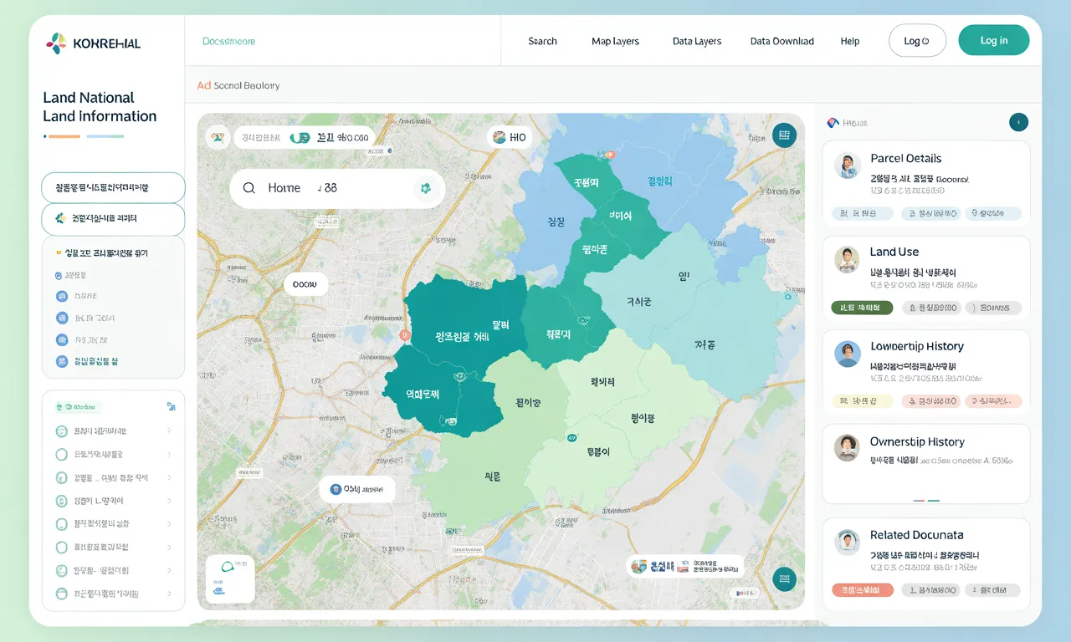Click the Land National Land Information heading
This screenshot has width=1071, height=642.
(x=100, y=107)
